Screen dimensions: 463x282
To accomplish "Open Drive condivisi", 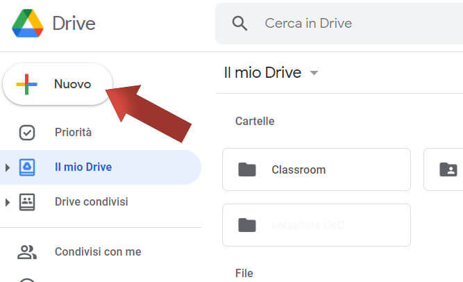I will coord(91,202).
